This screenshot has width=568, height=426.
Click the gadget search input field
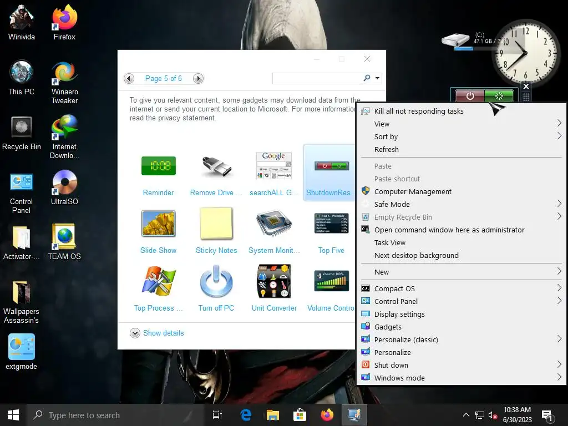(x=317, y=78)
